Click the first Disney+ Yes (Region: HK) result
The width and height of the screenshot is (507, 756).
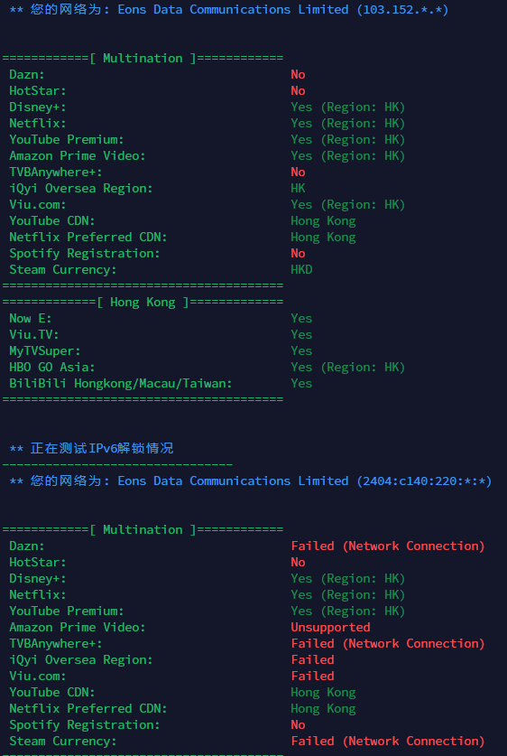[348, 107]
